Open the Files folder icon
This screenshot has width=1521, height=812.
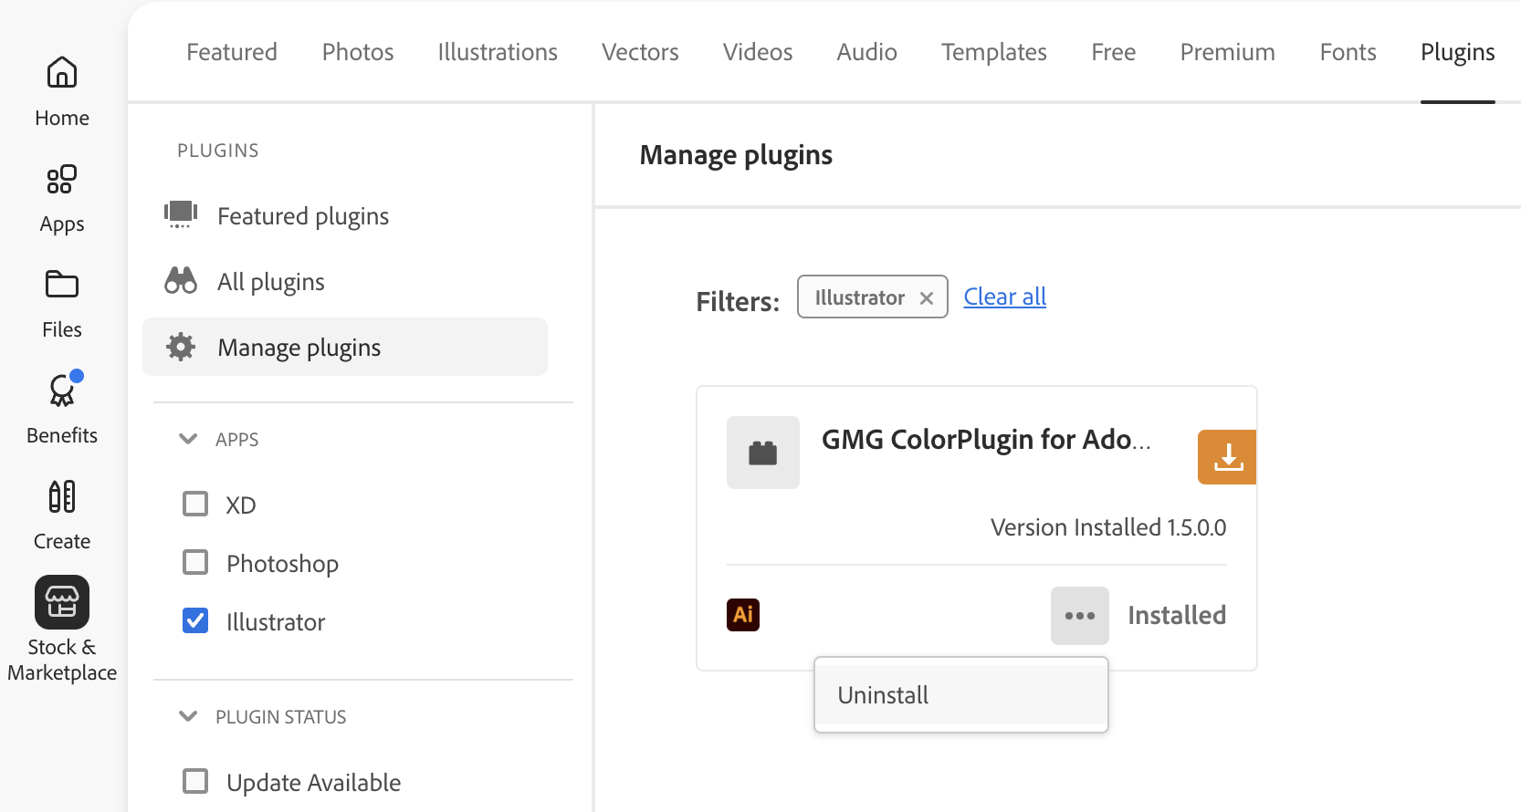coord(62,285)
